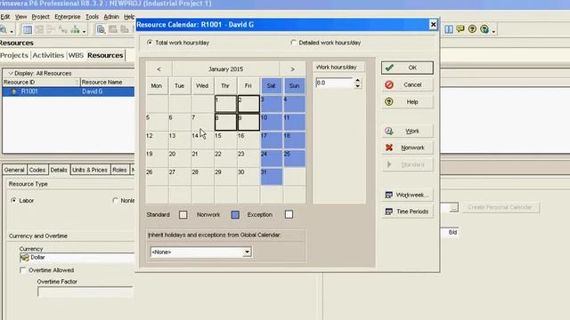Screen dimensions: 570x320
Task: Select the Nonlabor resource type radio
Action: point(115,200)
